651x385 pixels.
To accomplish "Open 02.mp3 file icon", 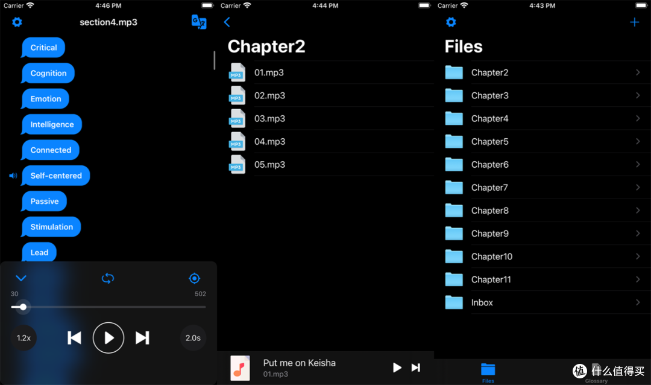I will click(x=237, y=95).
